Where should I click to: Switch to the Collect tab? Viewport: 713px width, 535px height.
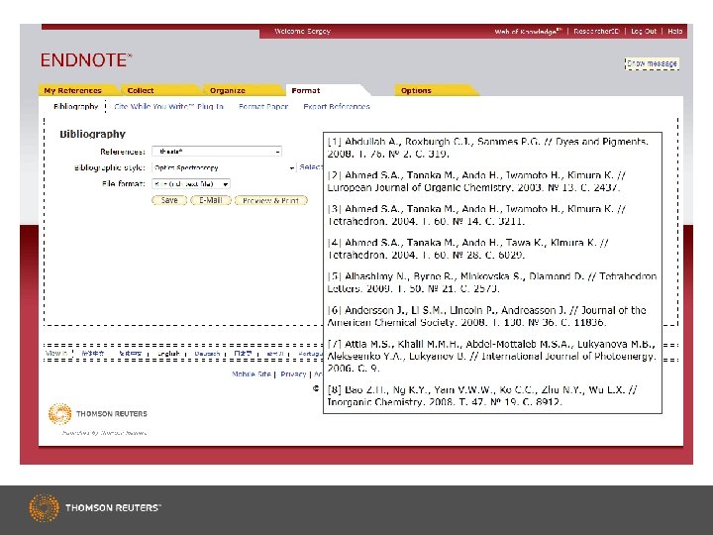(x=141, y=90)
